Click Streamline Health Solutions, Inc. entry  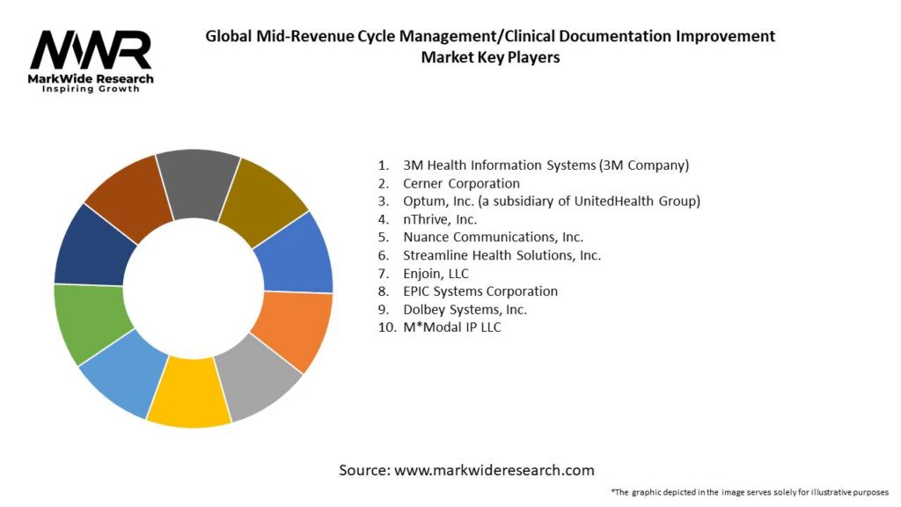tap(502, 255)
